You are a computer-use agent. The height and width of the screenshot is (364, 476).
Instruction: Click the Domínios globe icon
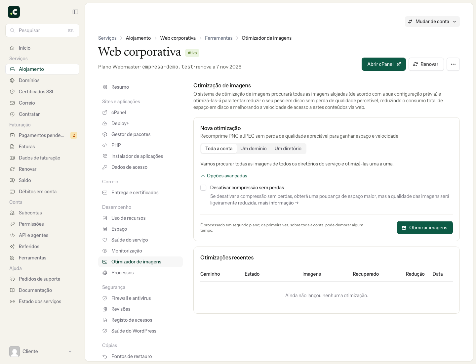pos(12,80)
